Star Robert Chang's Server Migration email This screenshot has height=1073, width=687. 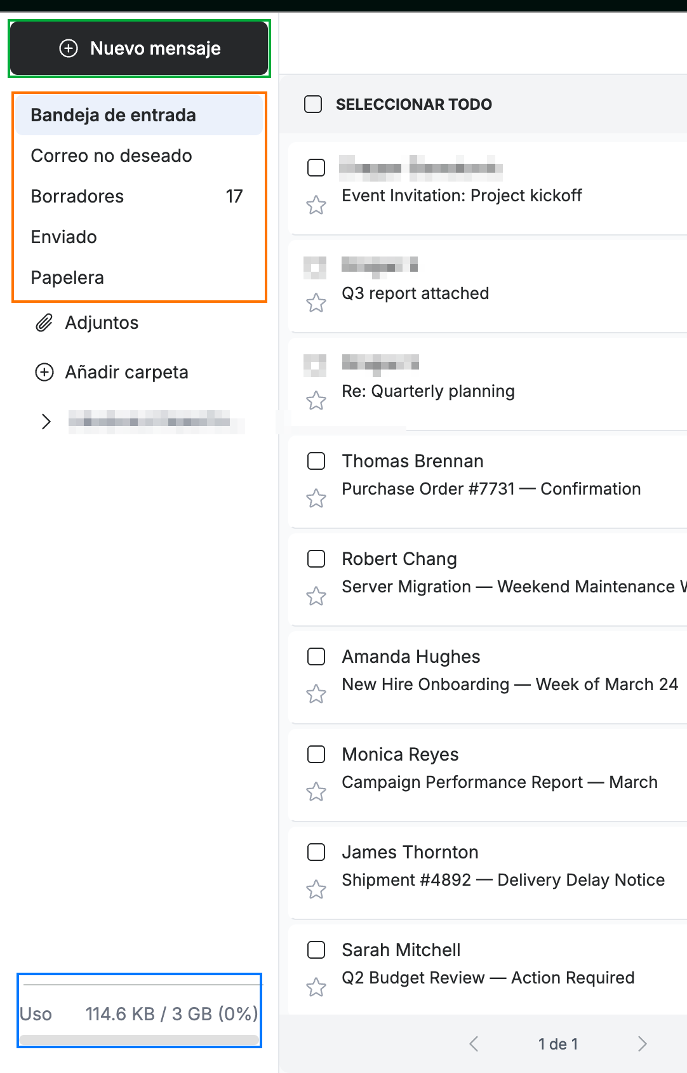tap(316, 596)
